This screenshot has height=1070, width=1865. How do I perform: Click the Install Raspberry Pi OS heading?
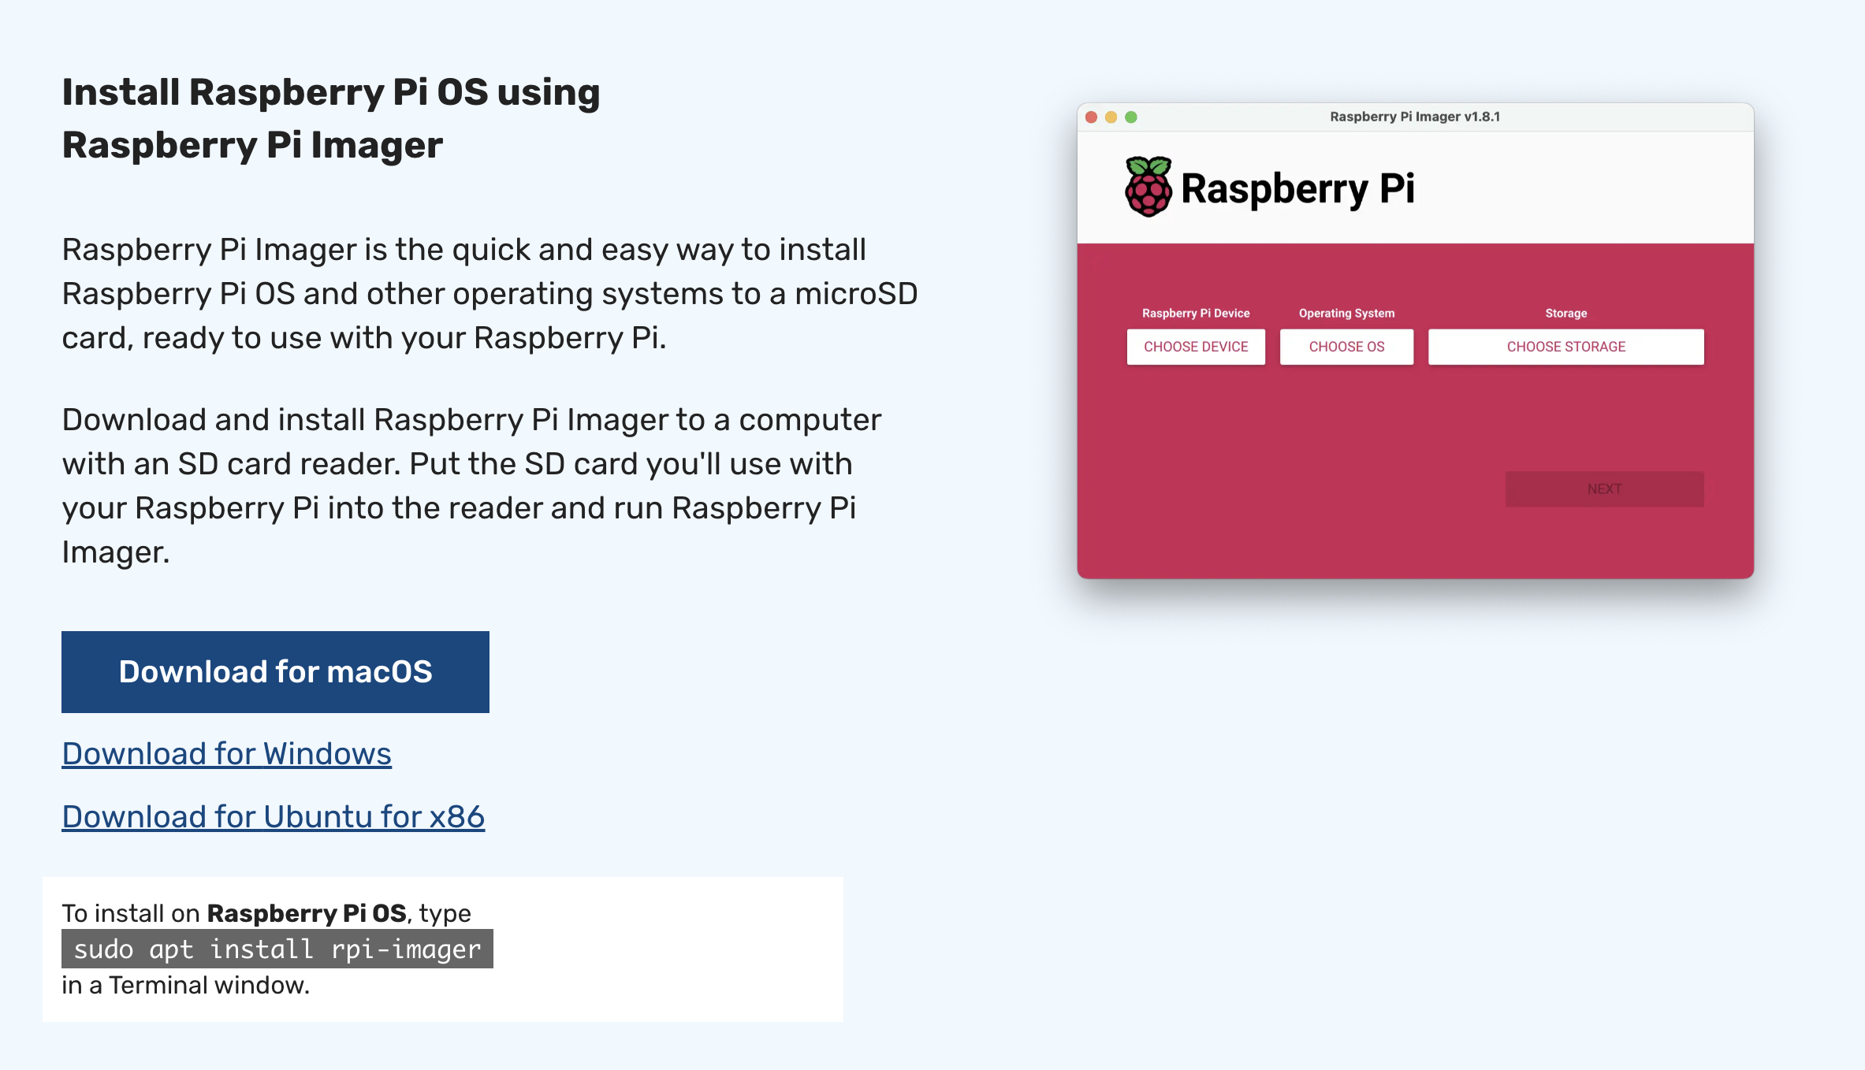(x=331, y=118)
